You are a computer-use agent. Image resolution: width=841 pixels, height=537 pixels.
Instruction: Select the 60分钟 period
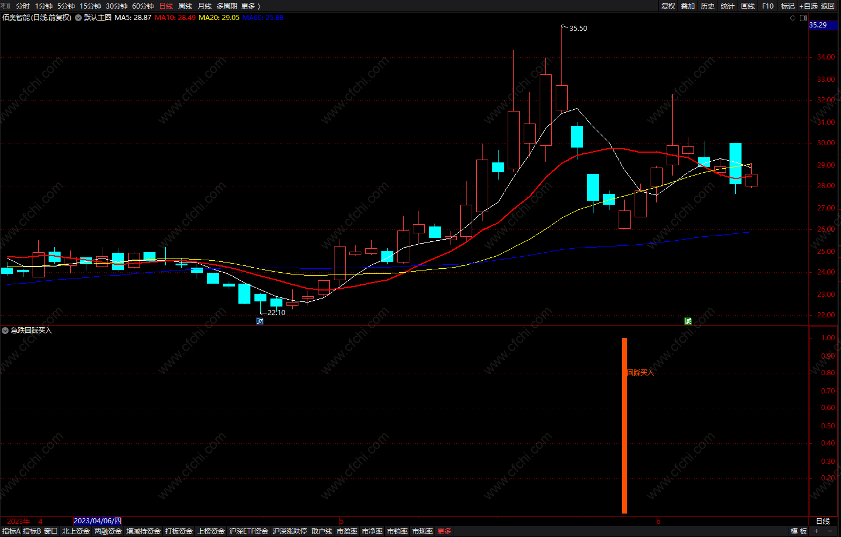coord(142,6)
